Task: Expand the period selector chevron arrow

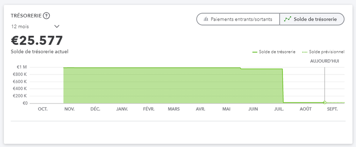Action: coord(57,27)
